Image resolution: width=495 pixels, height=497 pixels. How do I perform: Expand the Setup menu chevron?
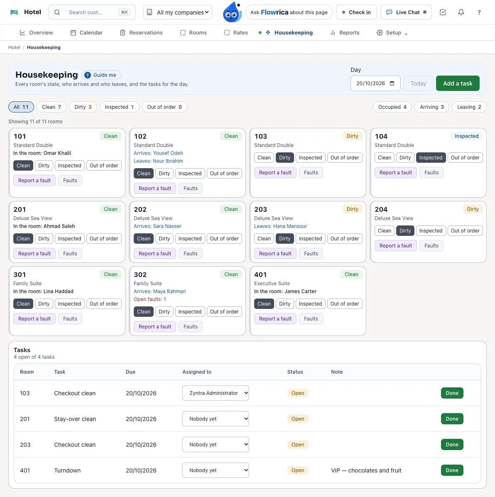[406, 33]
